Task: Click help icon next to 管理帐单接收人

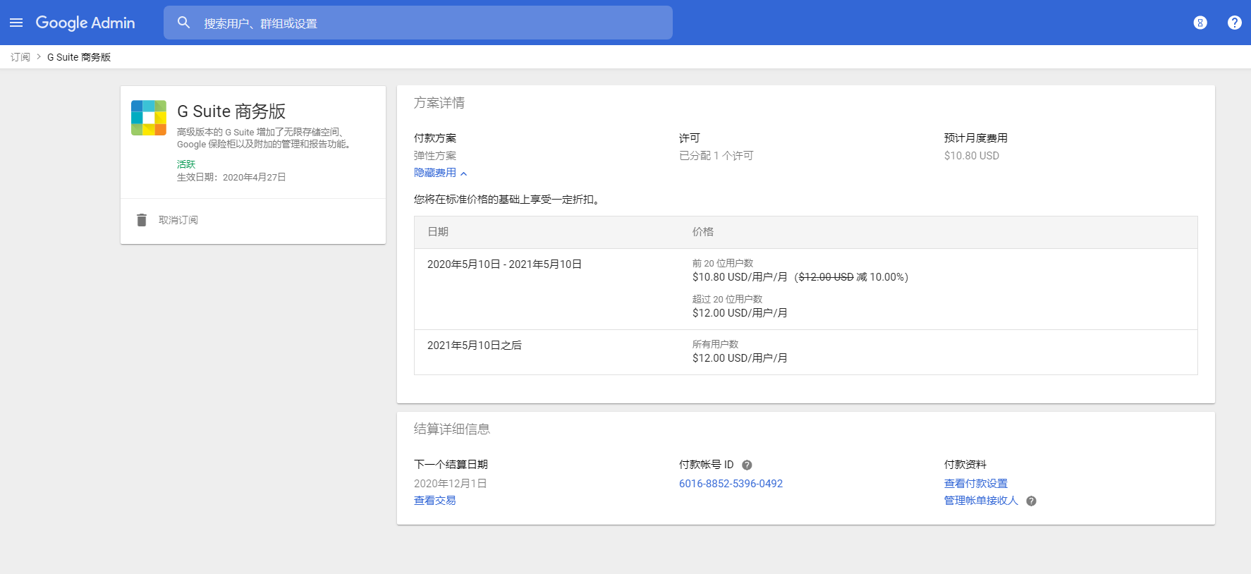Action: click(1031, 501)
